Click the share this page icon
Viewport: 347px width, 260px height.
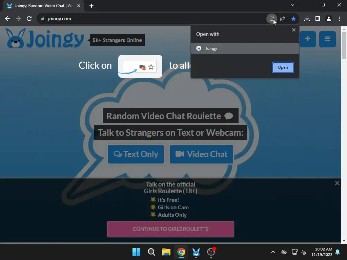point(282,19)
